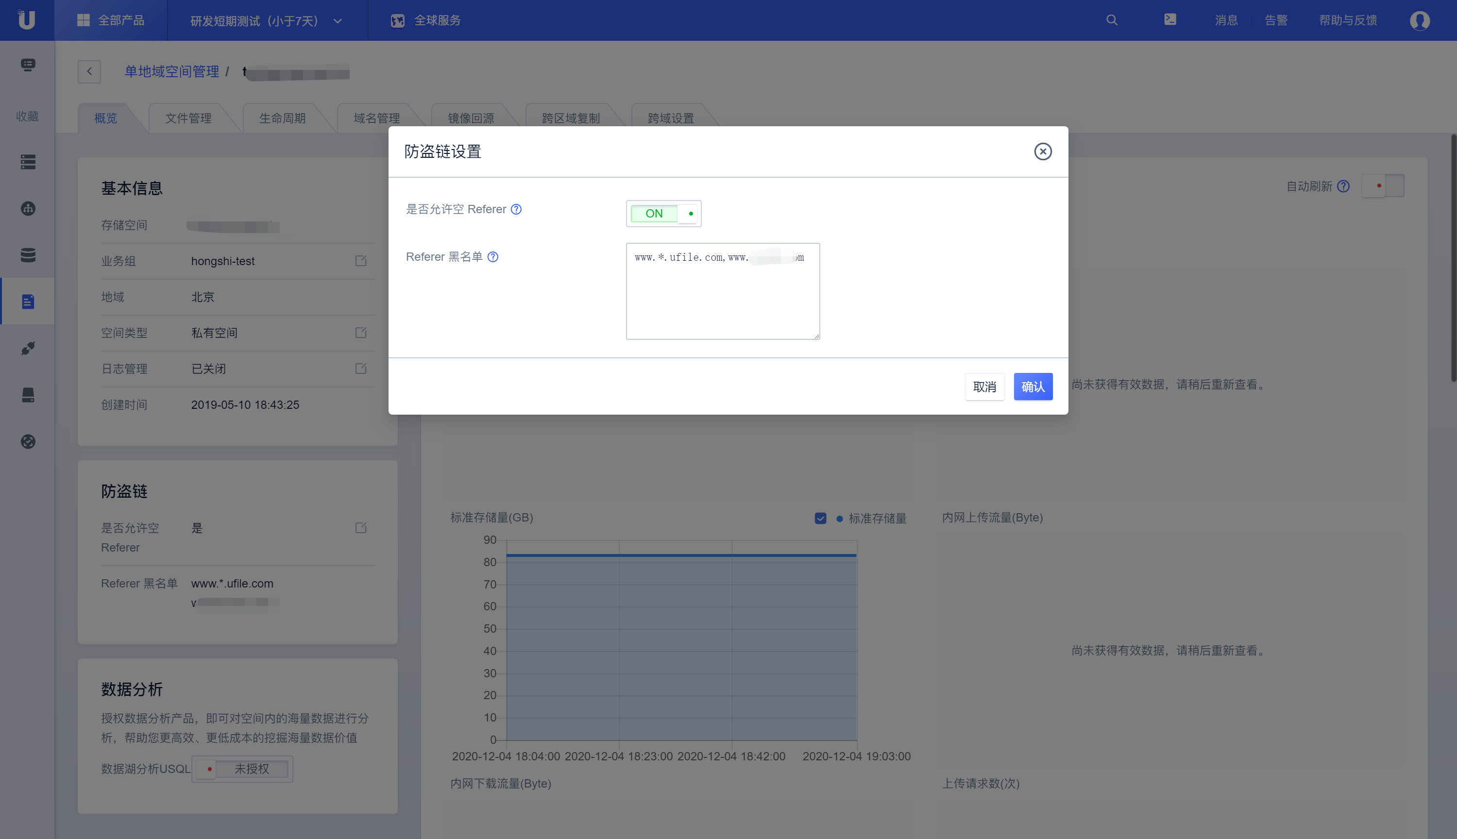1457x839 pixels.
Task: Toggle the 自动刷新 switch
Action: [1383, 185]
